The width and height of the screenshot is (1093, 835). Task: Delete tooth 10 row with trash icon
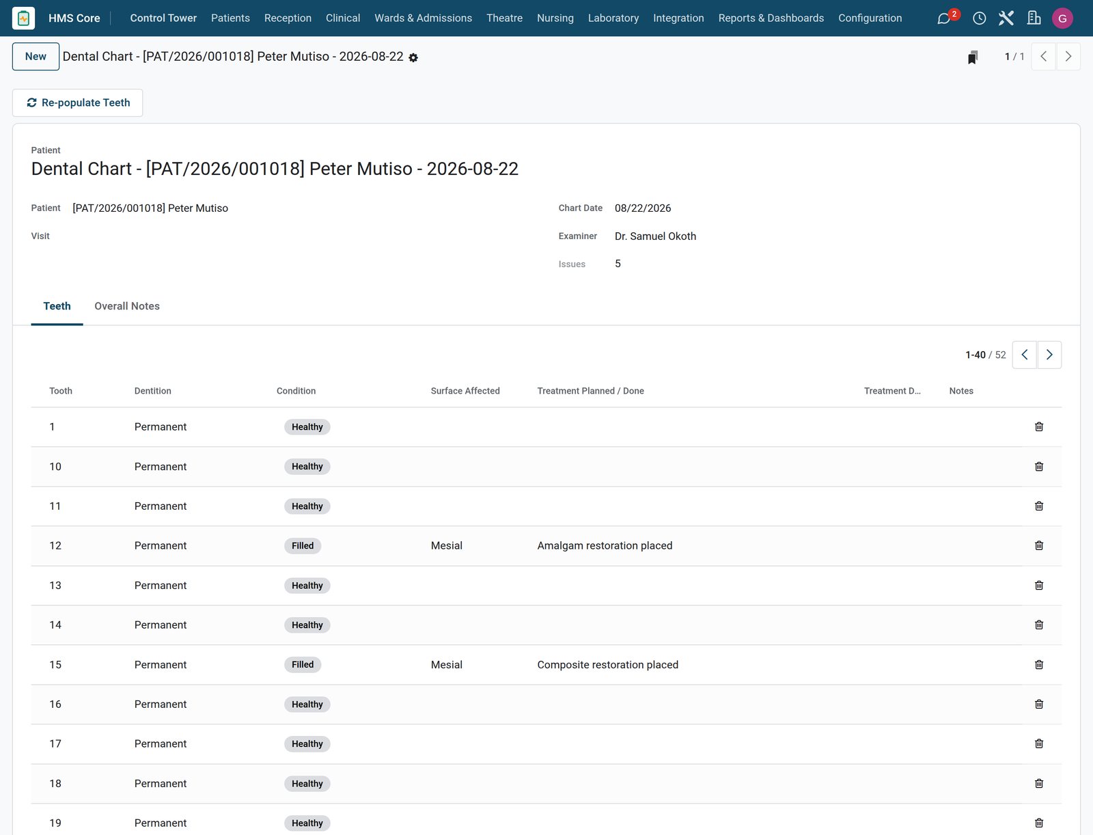pyautogui.click(x=1039, y=467)
